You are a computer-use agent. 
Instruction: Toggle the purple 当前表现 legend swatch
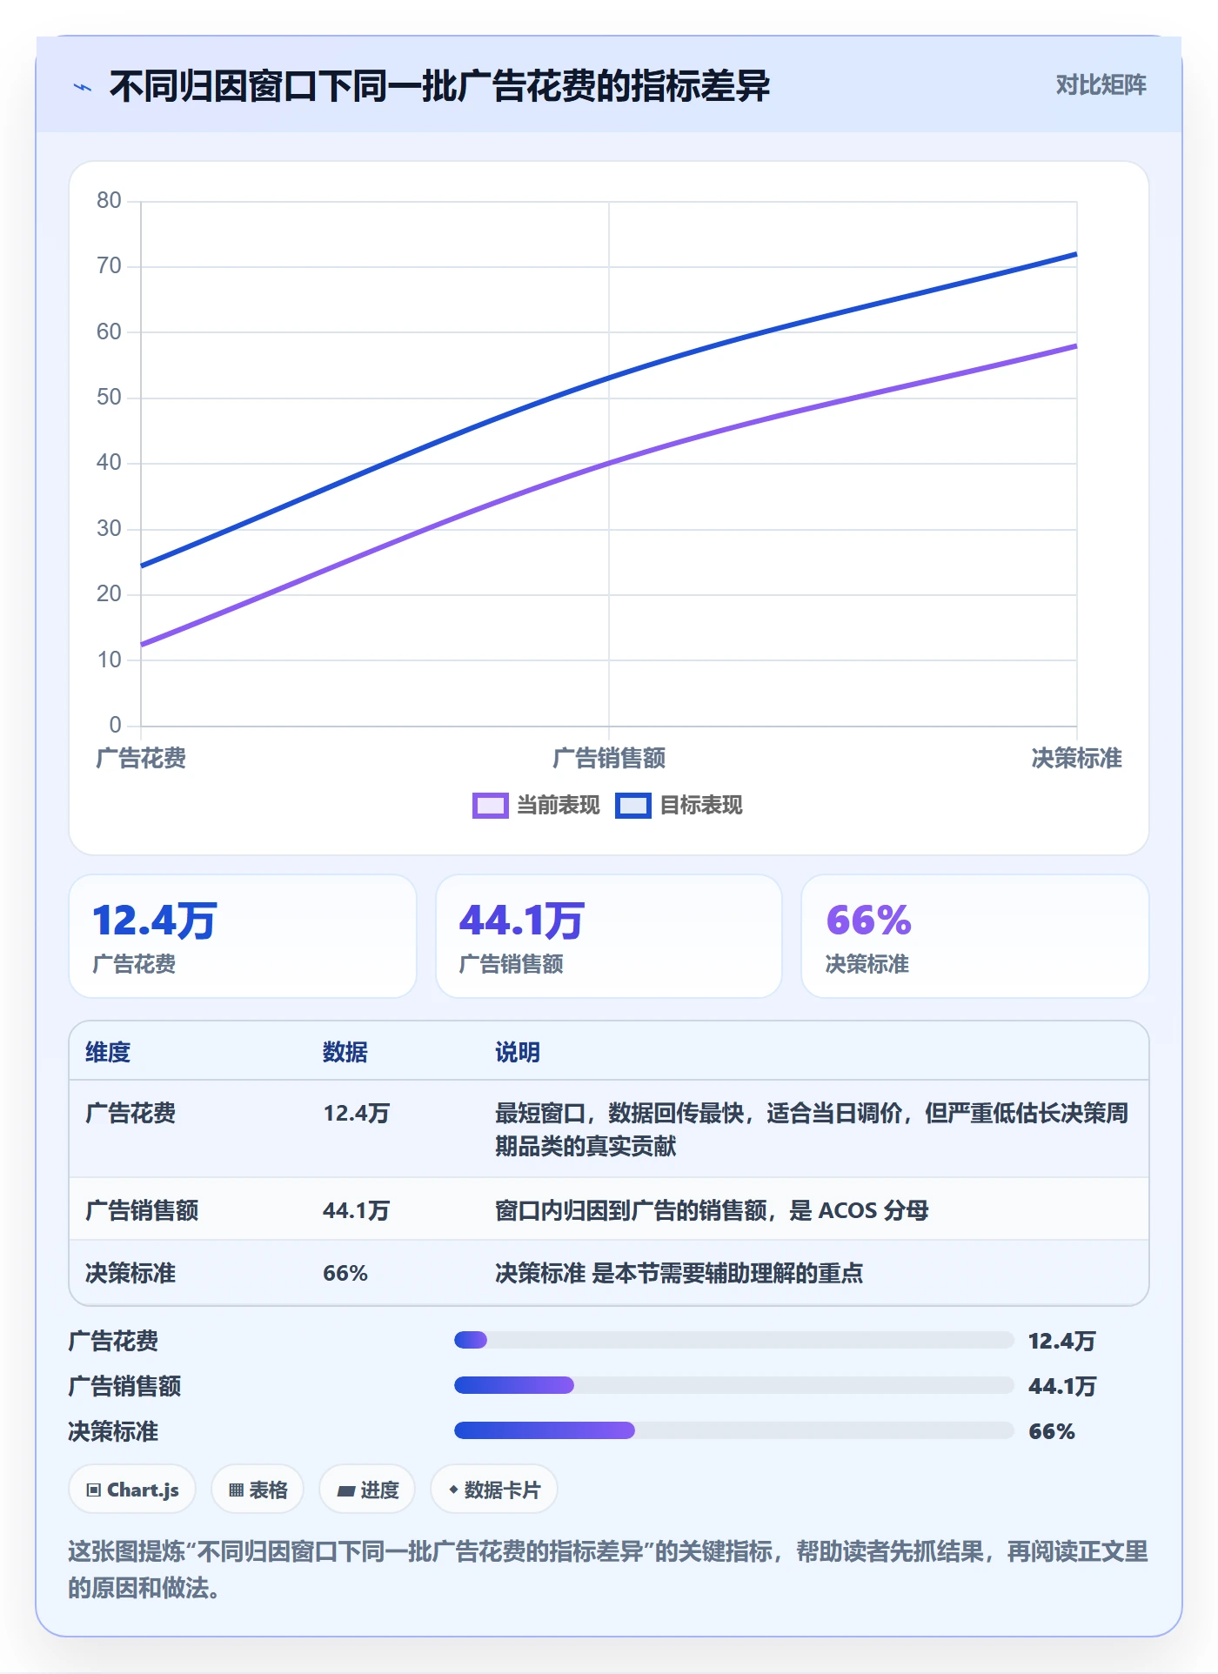pyautogui.click(x=491, y=806)
